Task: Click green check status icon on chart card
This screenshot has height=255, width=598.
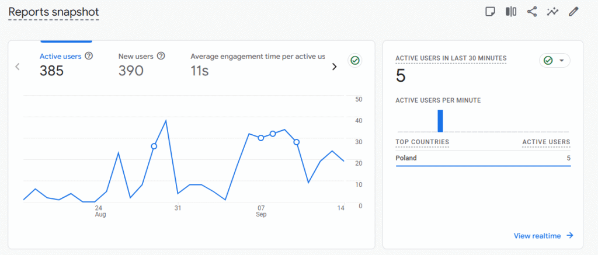Action: (354, 60)
